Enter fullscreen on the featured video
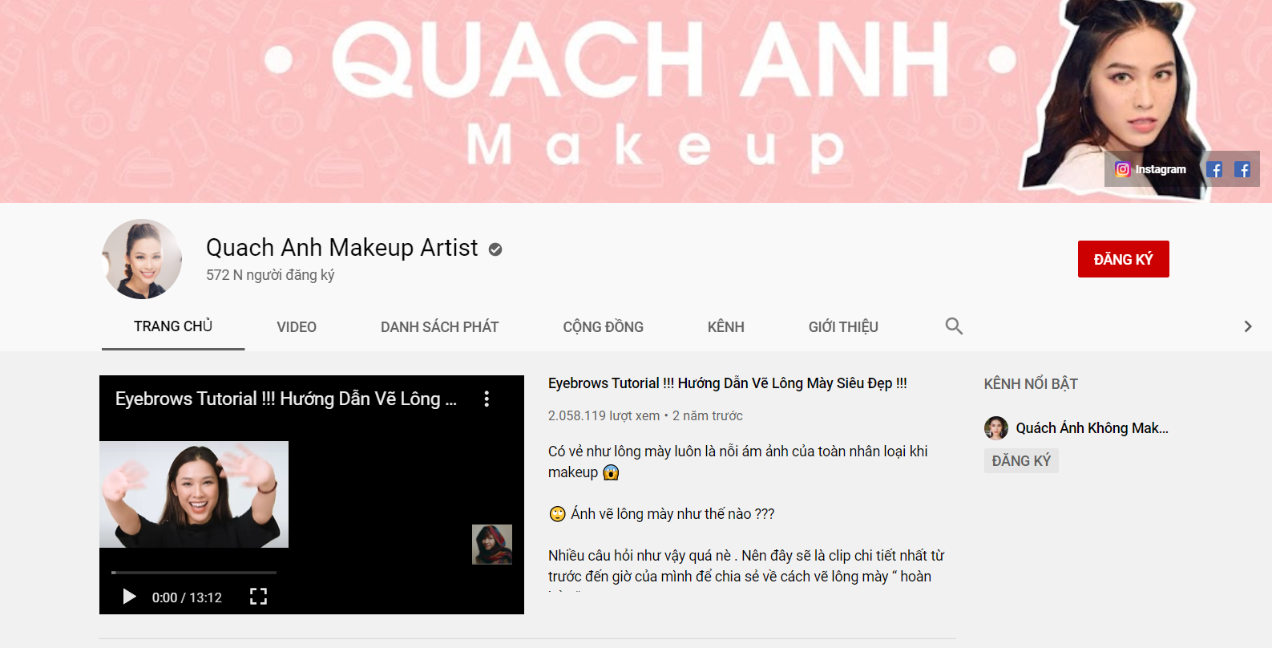Image resolution: width=1272 pixels, height=648 pixels. [258, 597]
